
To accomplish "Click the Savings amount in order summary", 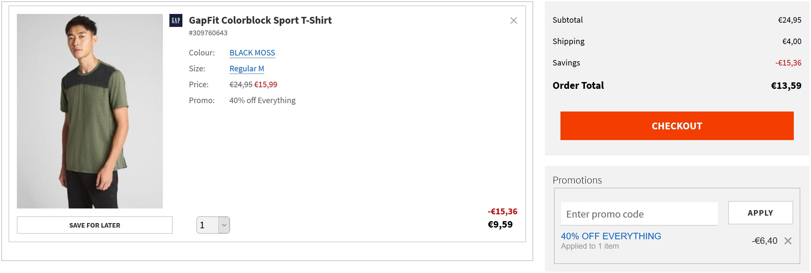I will [788, 63].
